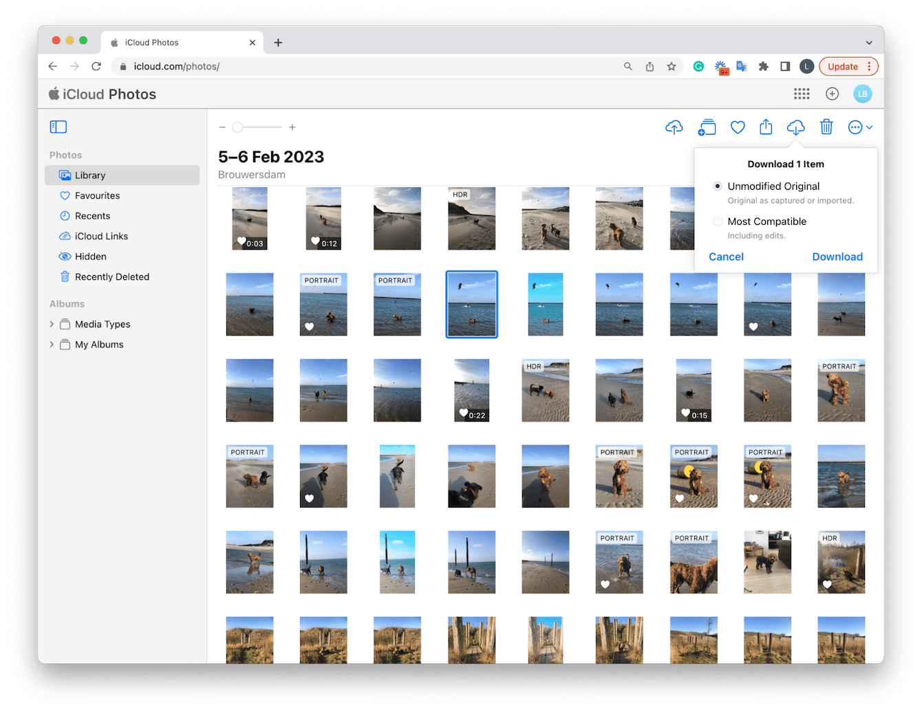The width and height of the screenshot is (922, 714).
Task: Open the Recently Deleted section
Action: [112, 277]
